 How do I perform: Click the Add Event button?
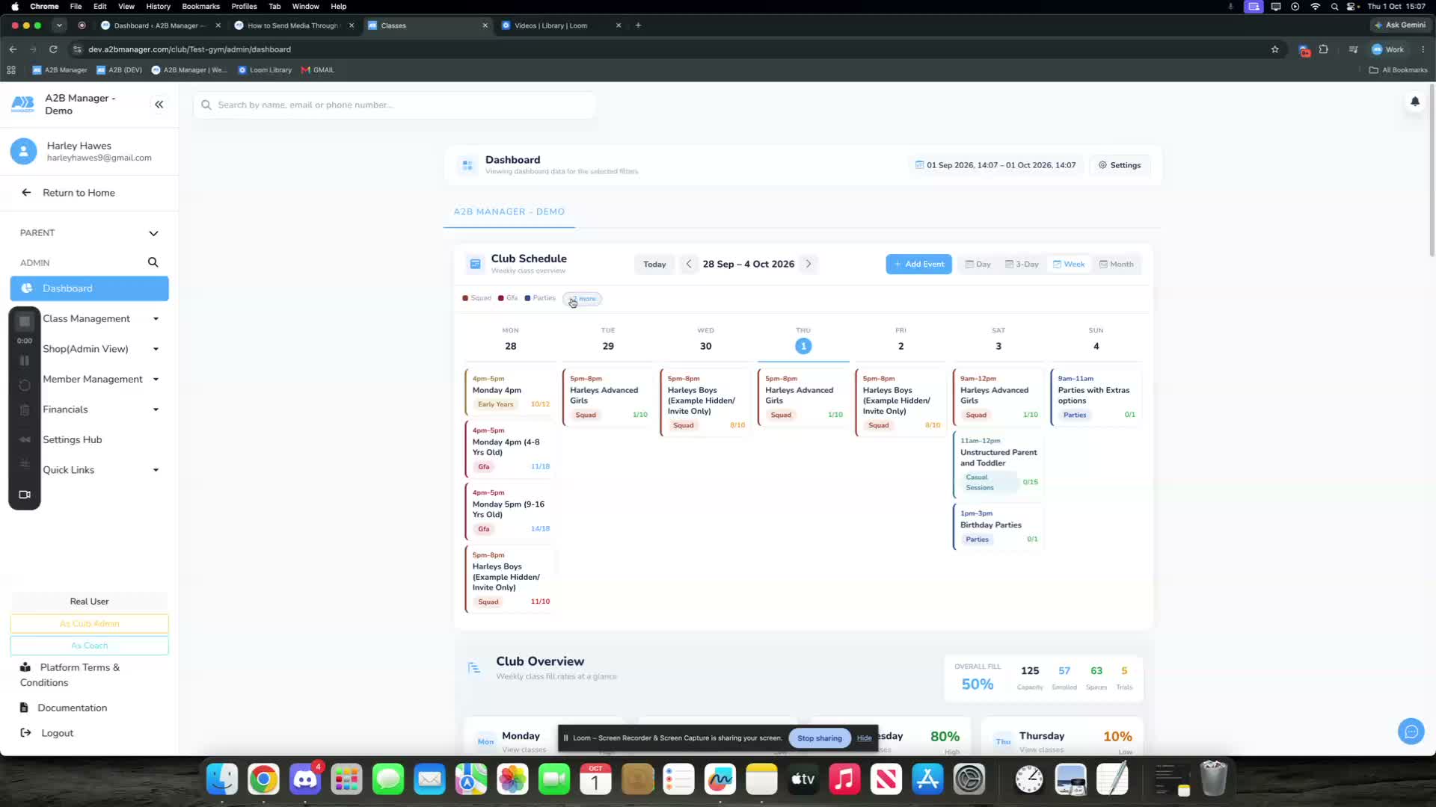[x=918, y=264]
